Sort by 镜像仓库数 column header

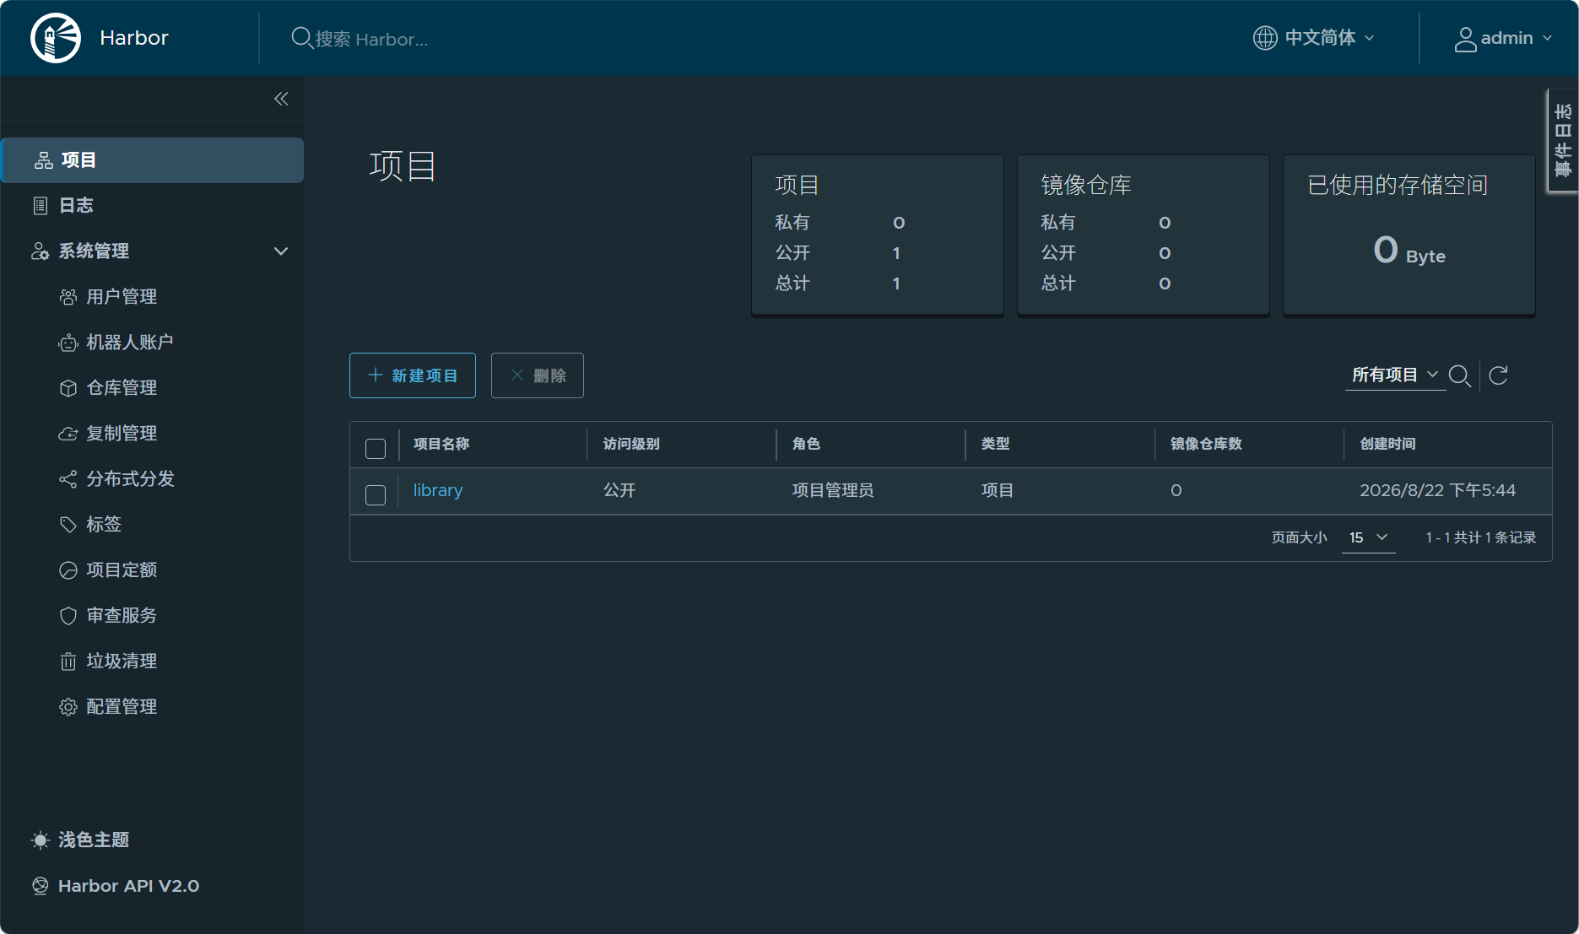click(x=1206, y=444)
